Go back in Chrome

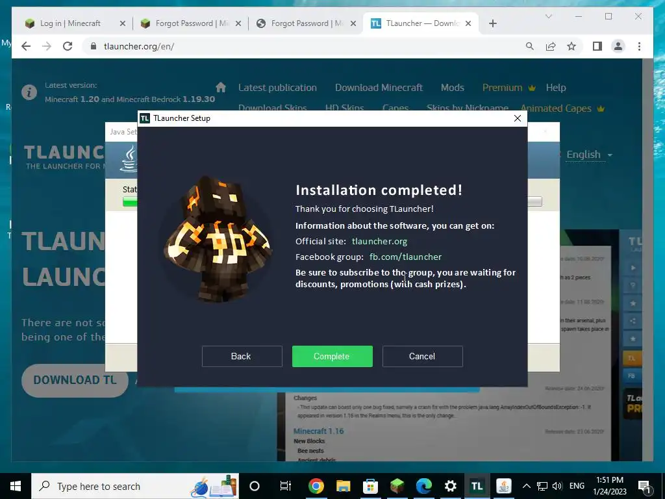point(26,46)
